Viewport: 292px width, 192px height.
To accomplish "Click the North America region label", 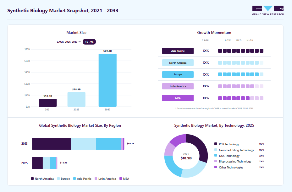I will click(x=178, y=63).
